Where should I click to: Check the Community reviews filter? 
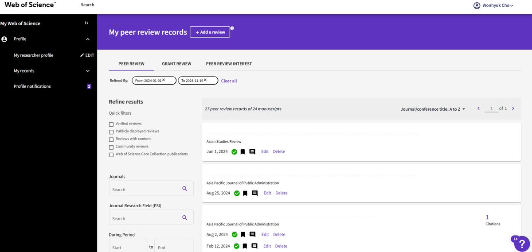111,147
